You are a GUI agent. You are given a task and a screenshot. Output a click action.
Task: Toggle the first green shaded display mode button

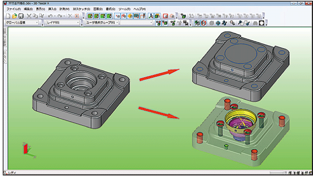(x=90, y=16)
